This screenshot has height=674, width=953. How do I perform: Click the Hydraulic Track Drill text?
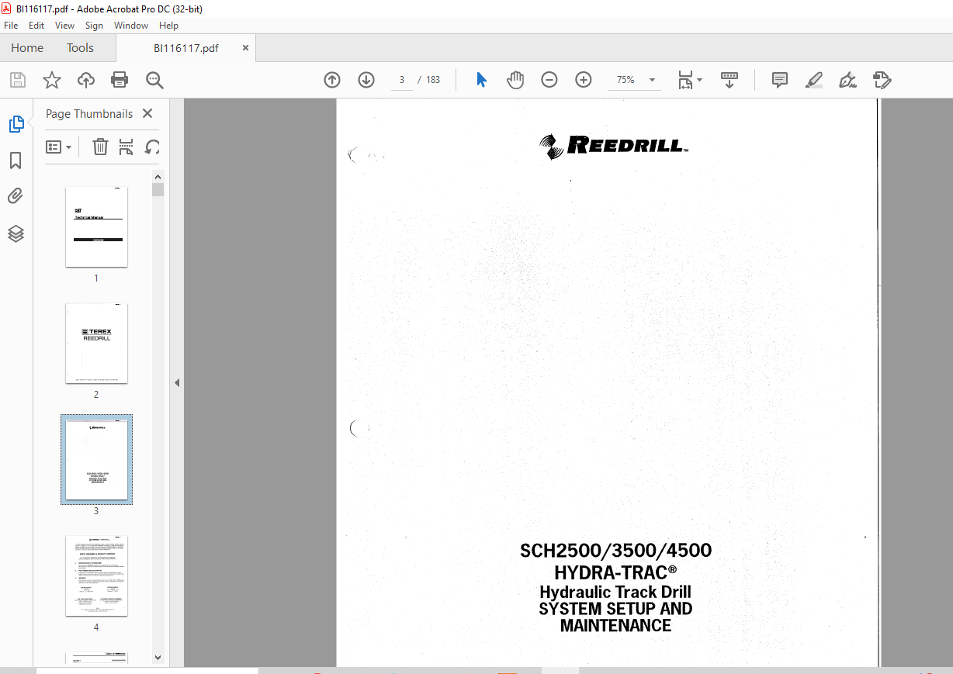tap(615, 592)
